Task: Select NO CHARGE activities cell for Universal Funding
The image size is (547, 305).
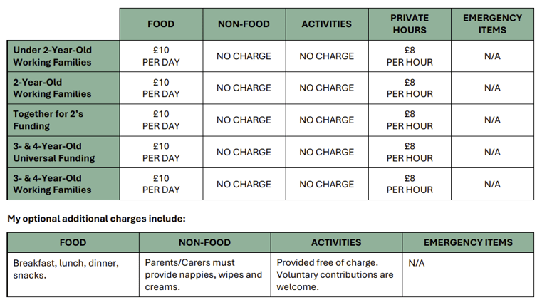Action: click(326, 152)
